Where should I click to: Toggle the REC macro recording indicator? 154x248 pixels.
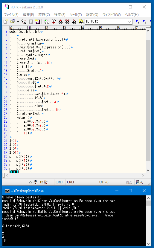[x=129, y=182]
